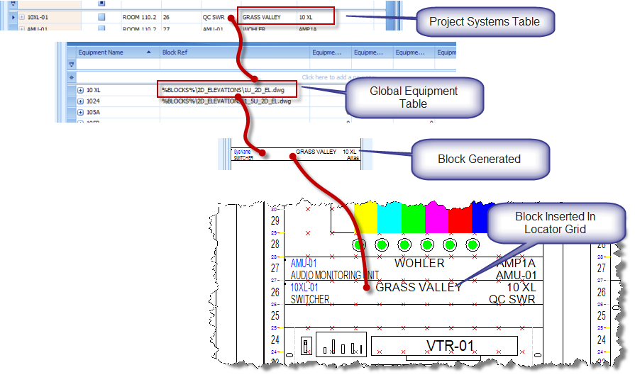Click rack unit number 24 on left rail

(x=275, y=339)
